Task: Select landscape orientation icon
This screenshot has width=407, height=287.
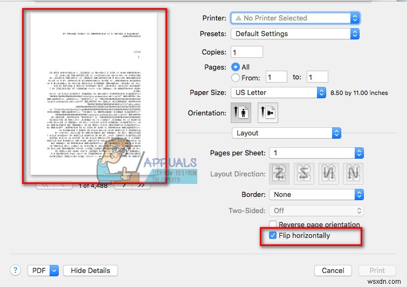Action: [267, 113]
